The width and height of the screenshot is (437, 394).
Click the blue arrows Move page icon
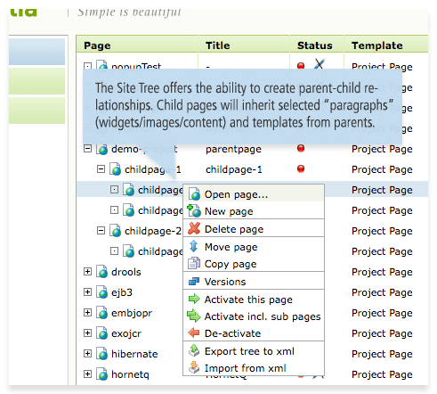pyautogui.click(x=194, y=246)
